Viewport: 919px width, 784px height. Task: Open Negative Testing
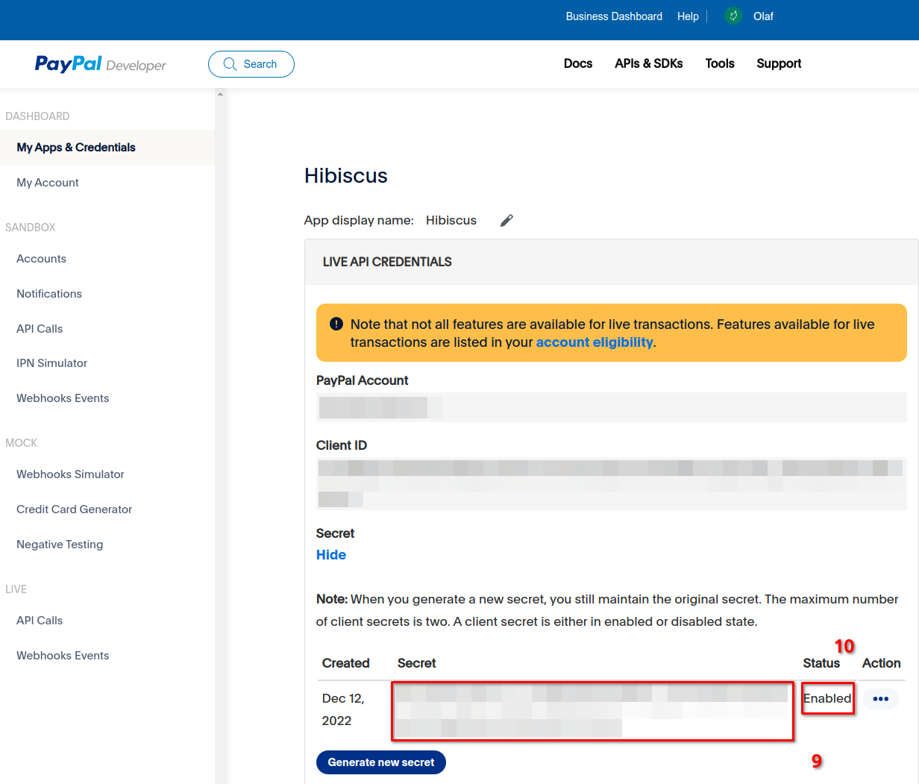point(60,545)
